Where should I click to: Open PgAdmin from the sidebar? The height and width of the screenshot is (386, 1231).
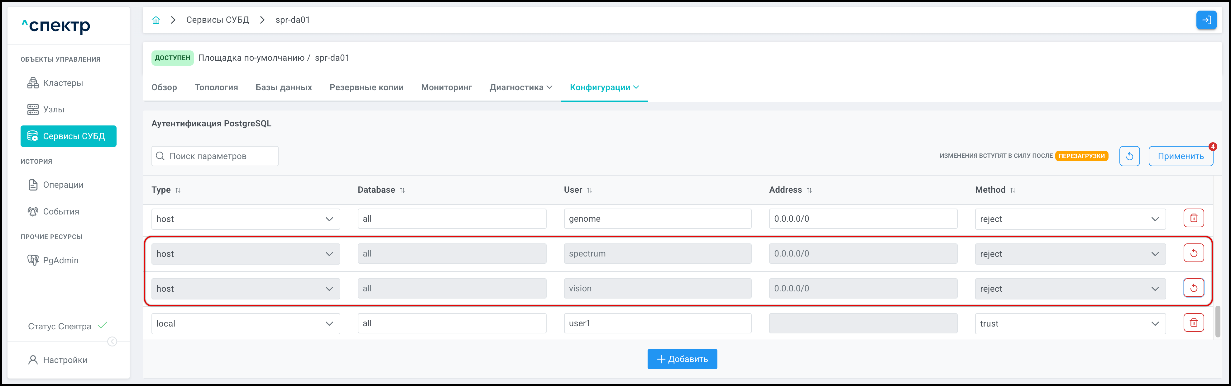pyautogui.click(x=60, y=260)
